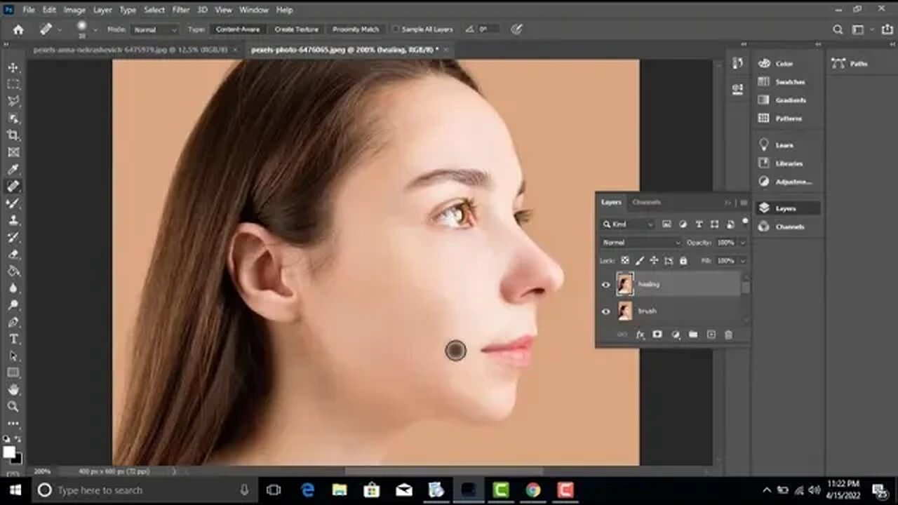Screen dimensions: 898x505
Task: Click the Windows taskbar search box
Action: [144, 490]
